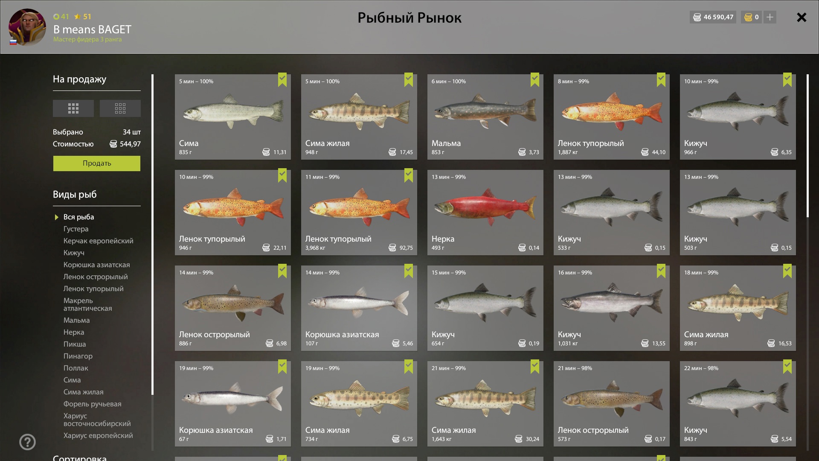819x461 pixels.
Task: Select the Вся рыба filter arrow
Action: [x=57, y=217]
